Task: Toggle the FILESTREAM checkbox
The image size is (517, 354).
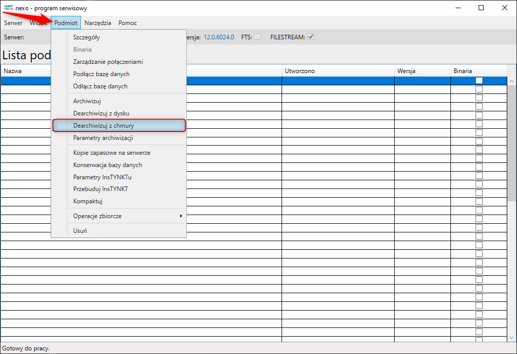Action: [311, 37]
